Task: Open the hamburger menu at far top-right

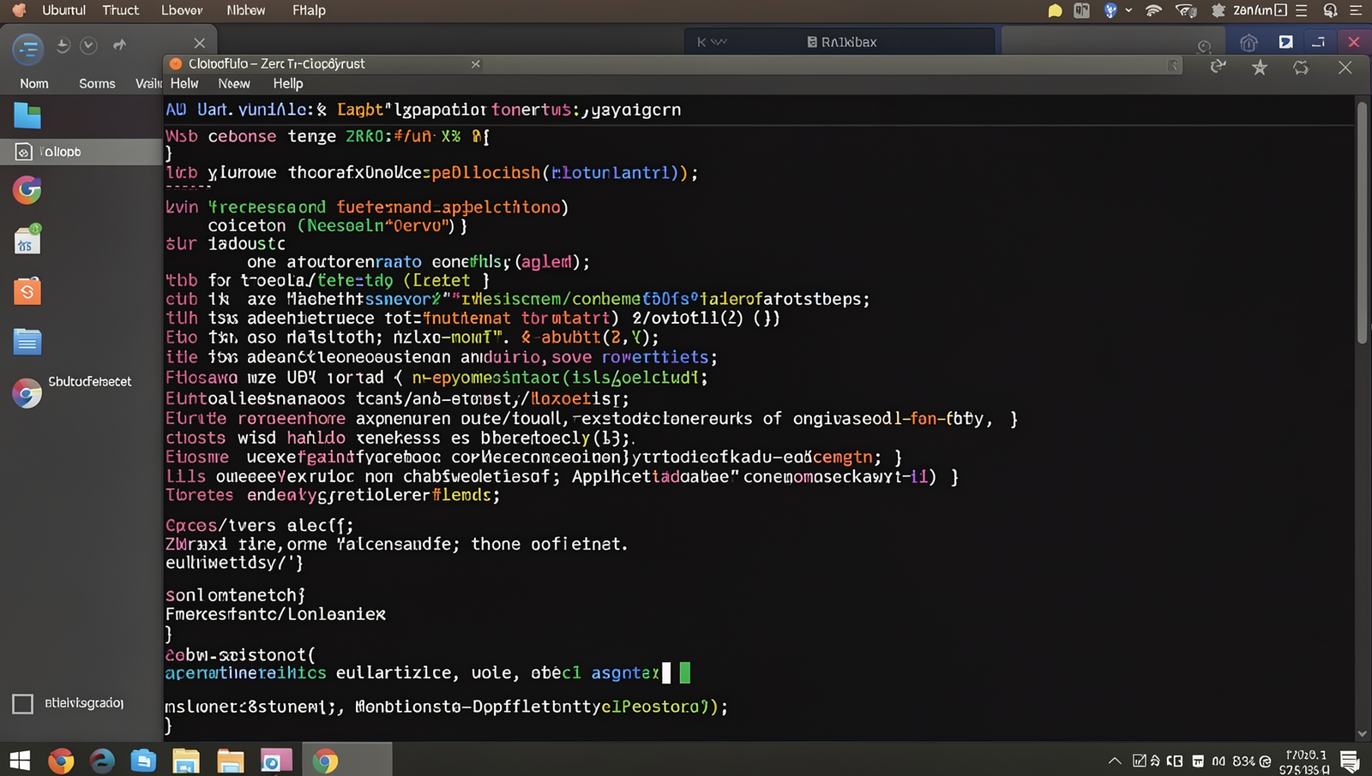Action: click(1356, 10)
